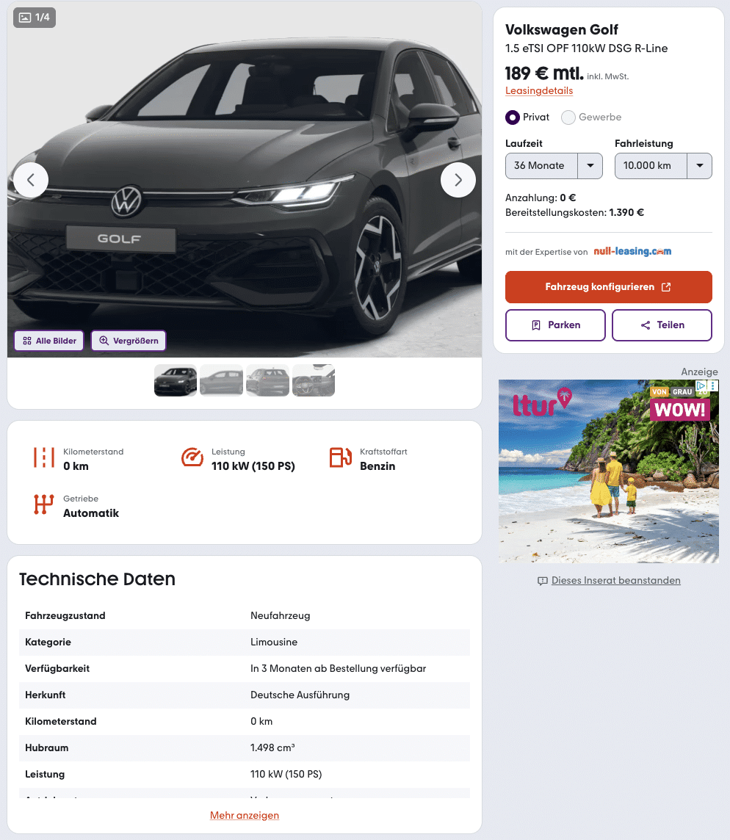Go to previous car image arrow

pos(31,180)
